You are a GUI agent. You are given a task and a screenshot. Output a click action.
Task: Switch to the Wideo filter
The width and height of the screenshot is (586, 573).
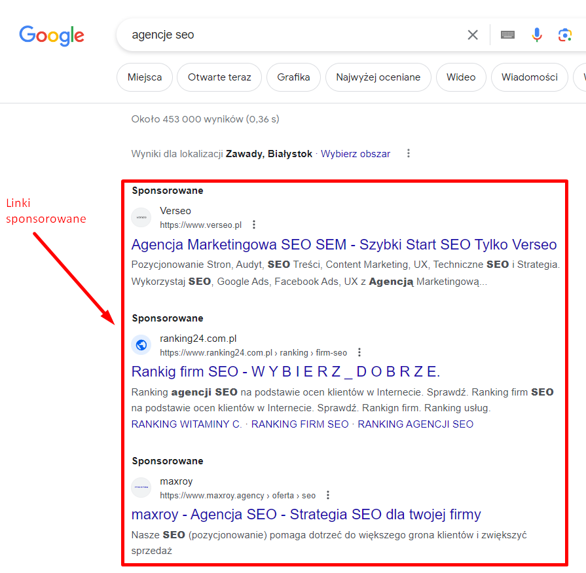(x=461, y=77)
